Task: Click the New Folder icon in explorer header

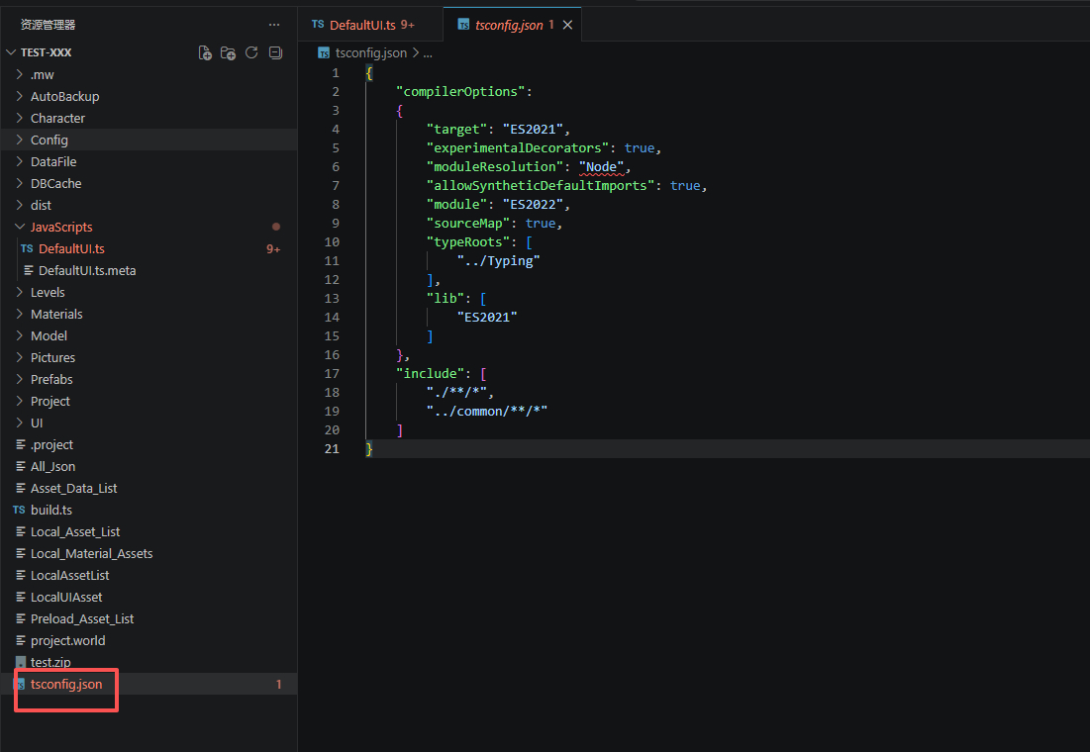Action: [x=229, y=52]
